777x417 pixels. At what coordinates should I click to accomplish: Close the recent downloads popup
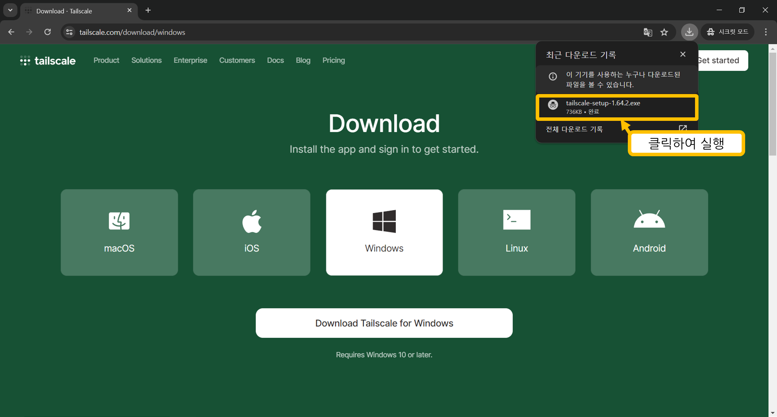[x=683, y=54]
